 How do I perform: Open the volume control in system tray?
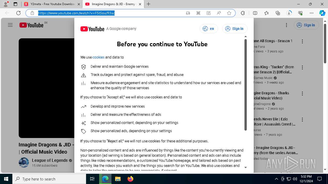pyautogui.click(x=295, y=179)
